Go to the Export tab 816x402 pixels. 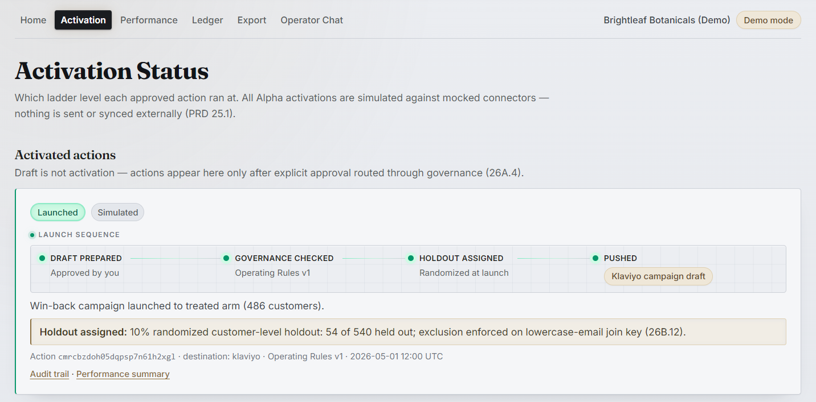[x=252, y=20]
